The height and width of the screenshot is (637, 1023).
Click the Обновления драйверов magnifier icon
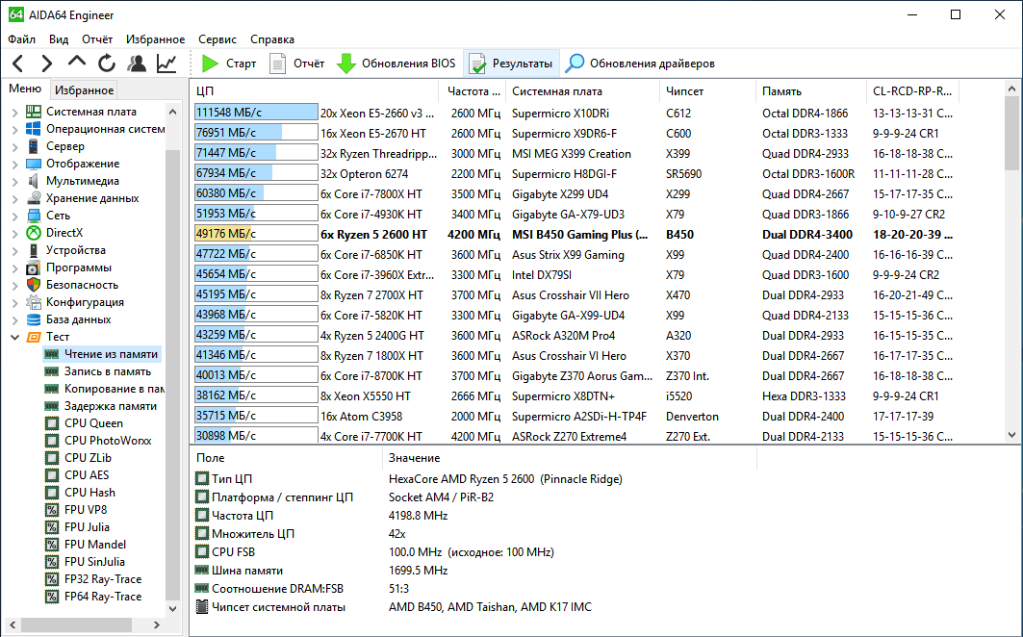[575, 64]
